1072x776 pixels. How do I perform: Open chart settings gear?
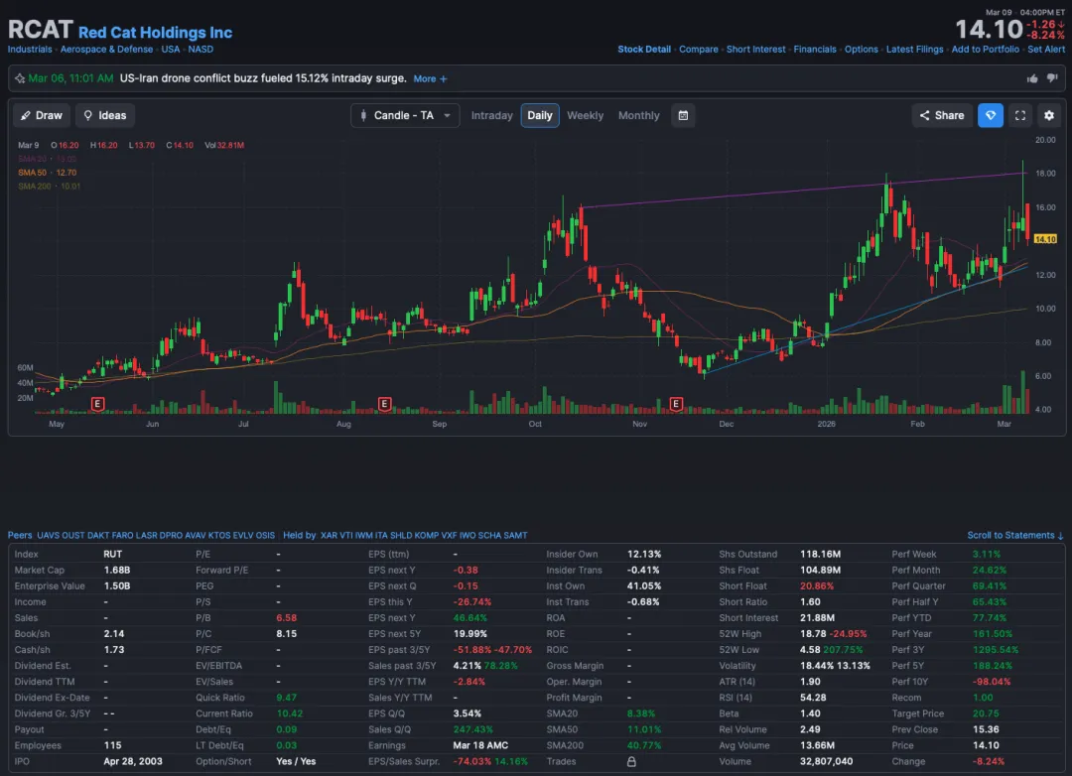[x=1049, y=115]
